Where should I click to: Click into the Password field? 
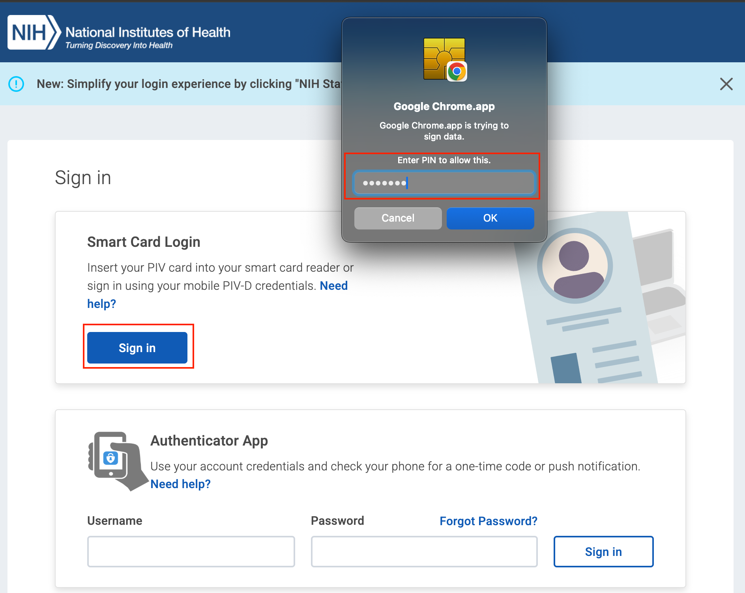(x=424, y=551)
